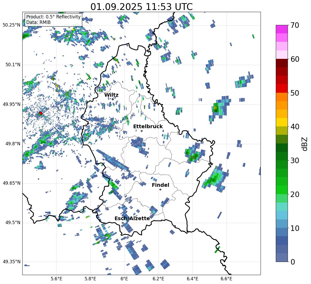Click the cross marker below Ettelbruck
The width and height of the screenshot is (311, 284).
point(142,131)
